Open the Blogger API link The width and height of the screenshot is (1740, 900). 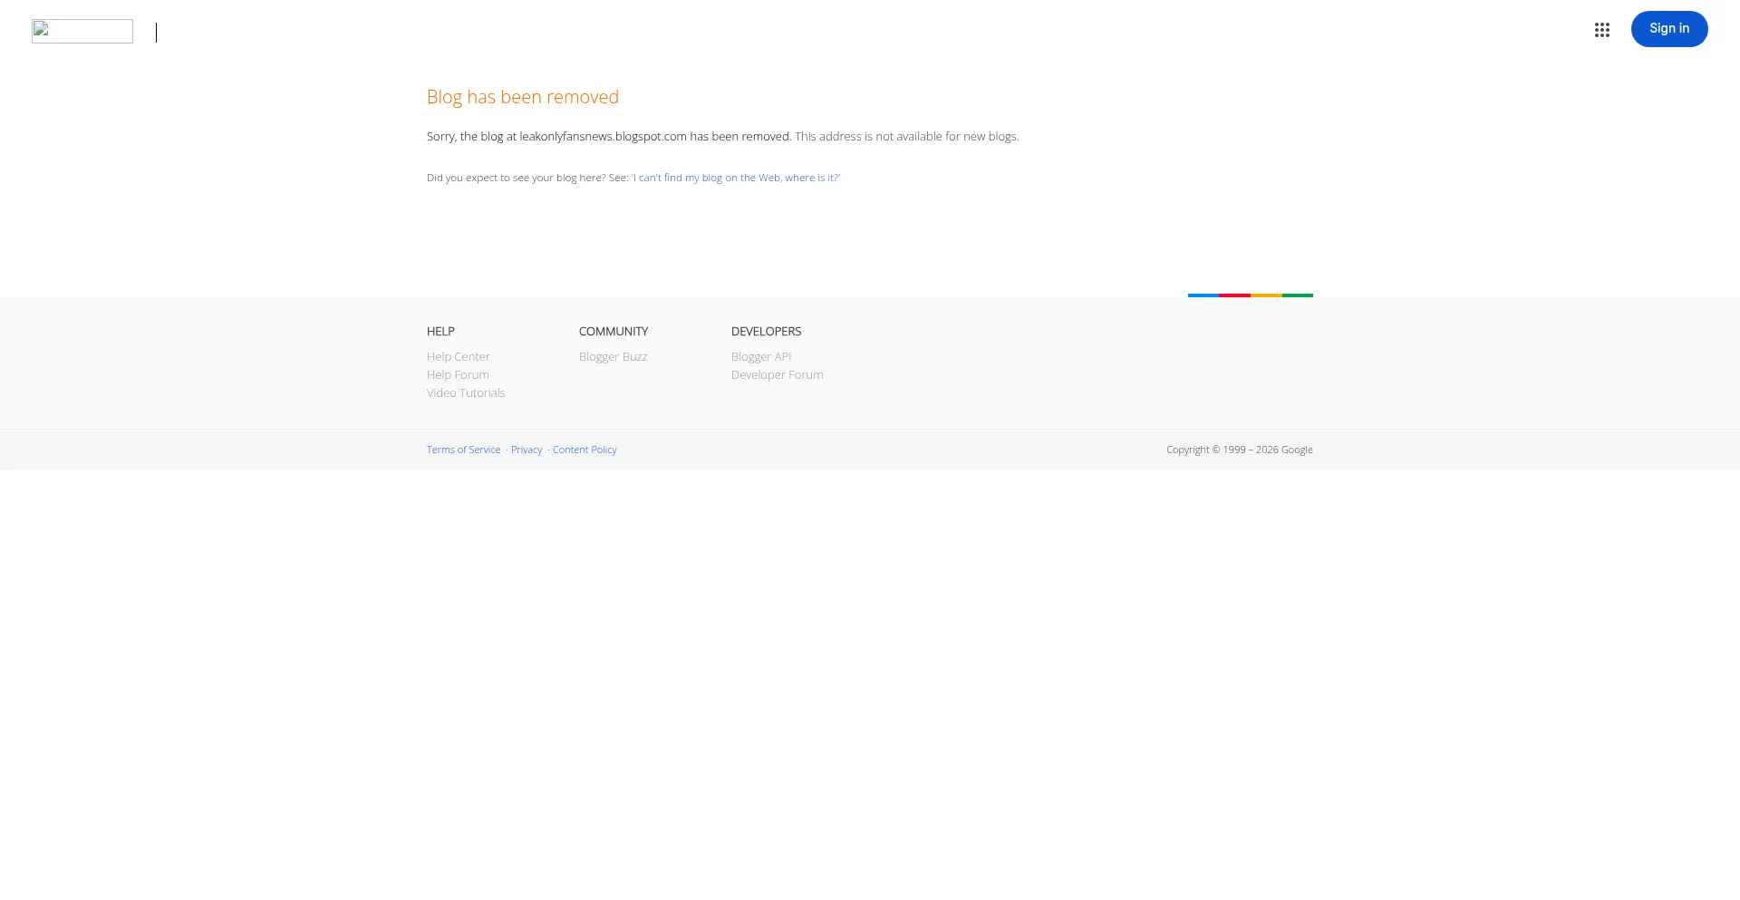click(x=761, y=357)
